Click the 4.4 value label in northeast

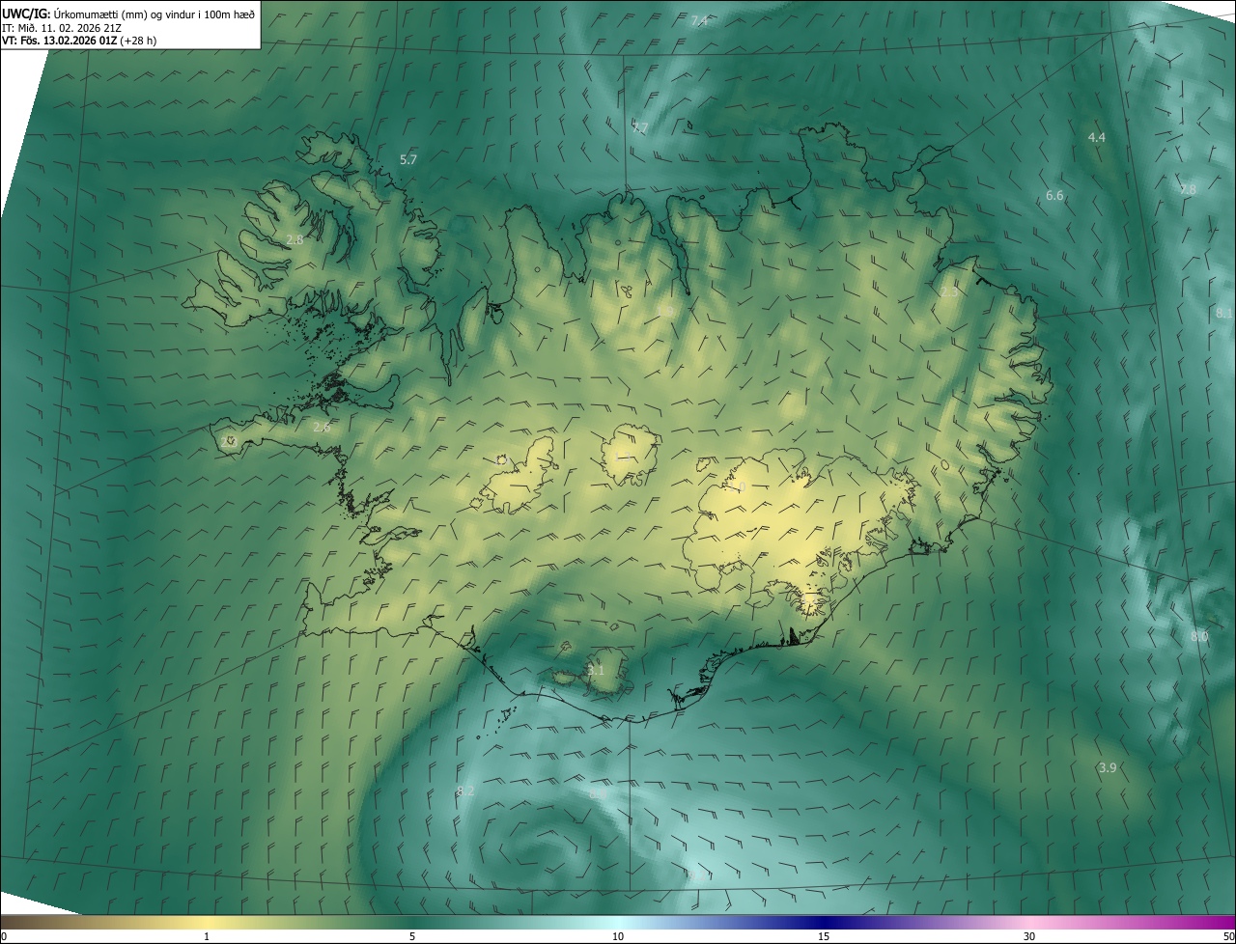click(x=1097, y=138)
